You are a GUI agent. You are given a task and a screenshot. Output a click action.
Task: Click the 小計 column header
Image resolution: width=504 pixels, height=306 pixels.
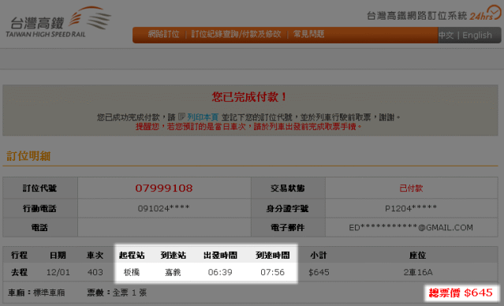[x=319, y=256]
